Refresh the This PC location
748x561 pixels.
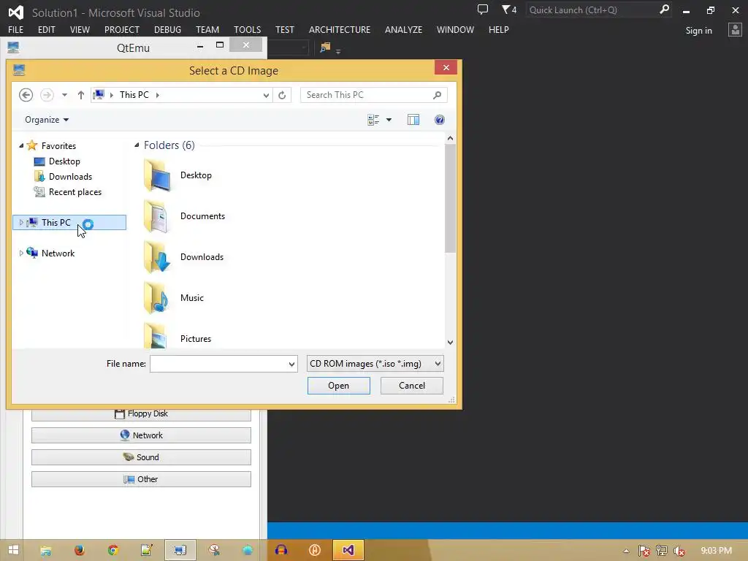282,95
